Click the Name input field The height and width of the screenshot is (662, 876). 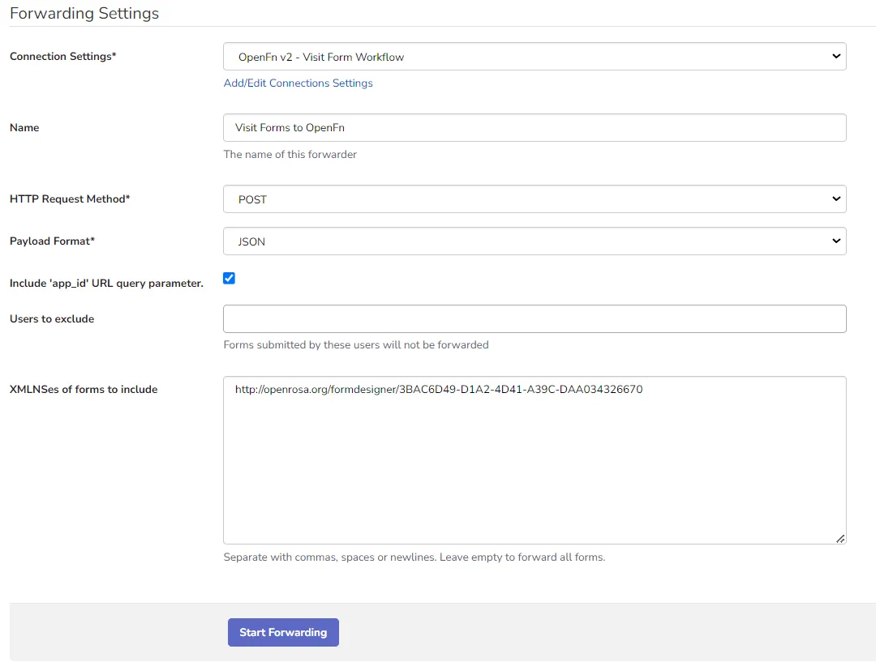[x=535, y=128]
